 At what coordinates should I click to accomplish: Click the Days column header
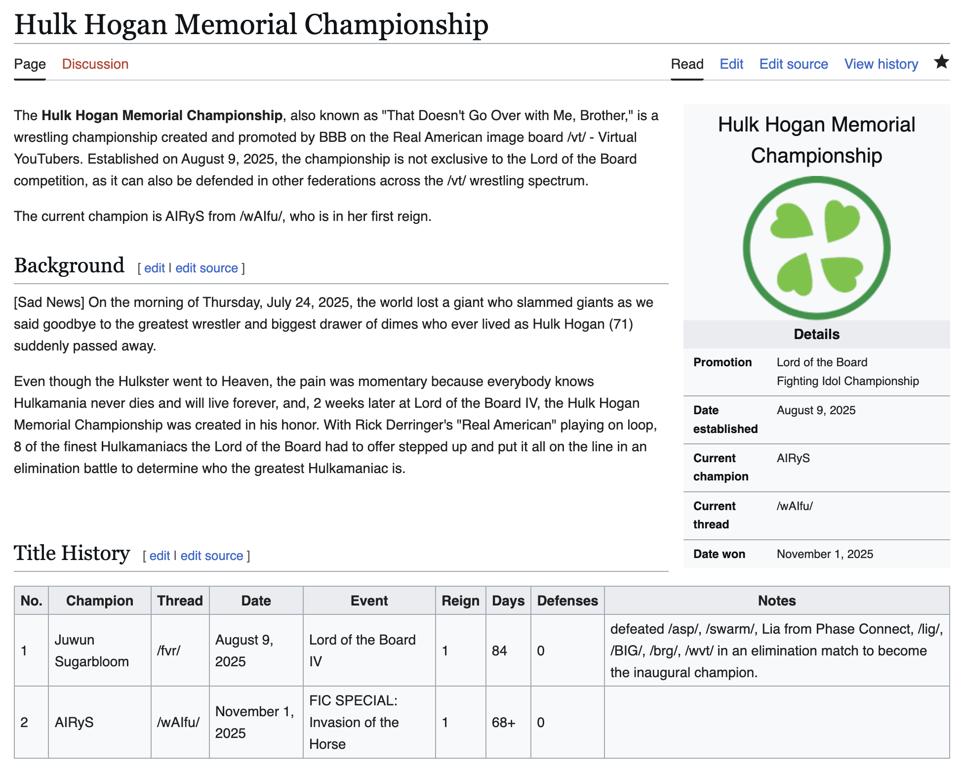point(508,601)
